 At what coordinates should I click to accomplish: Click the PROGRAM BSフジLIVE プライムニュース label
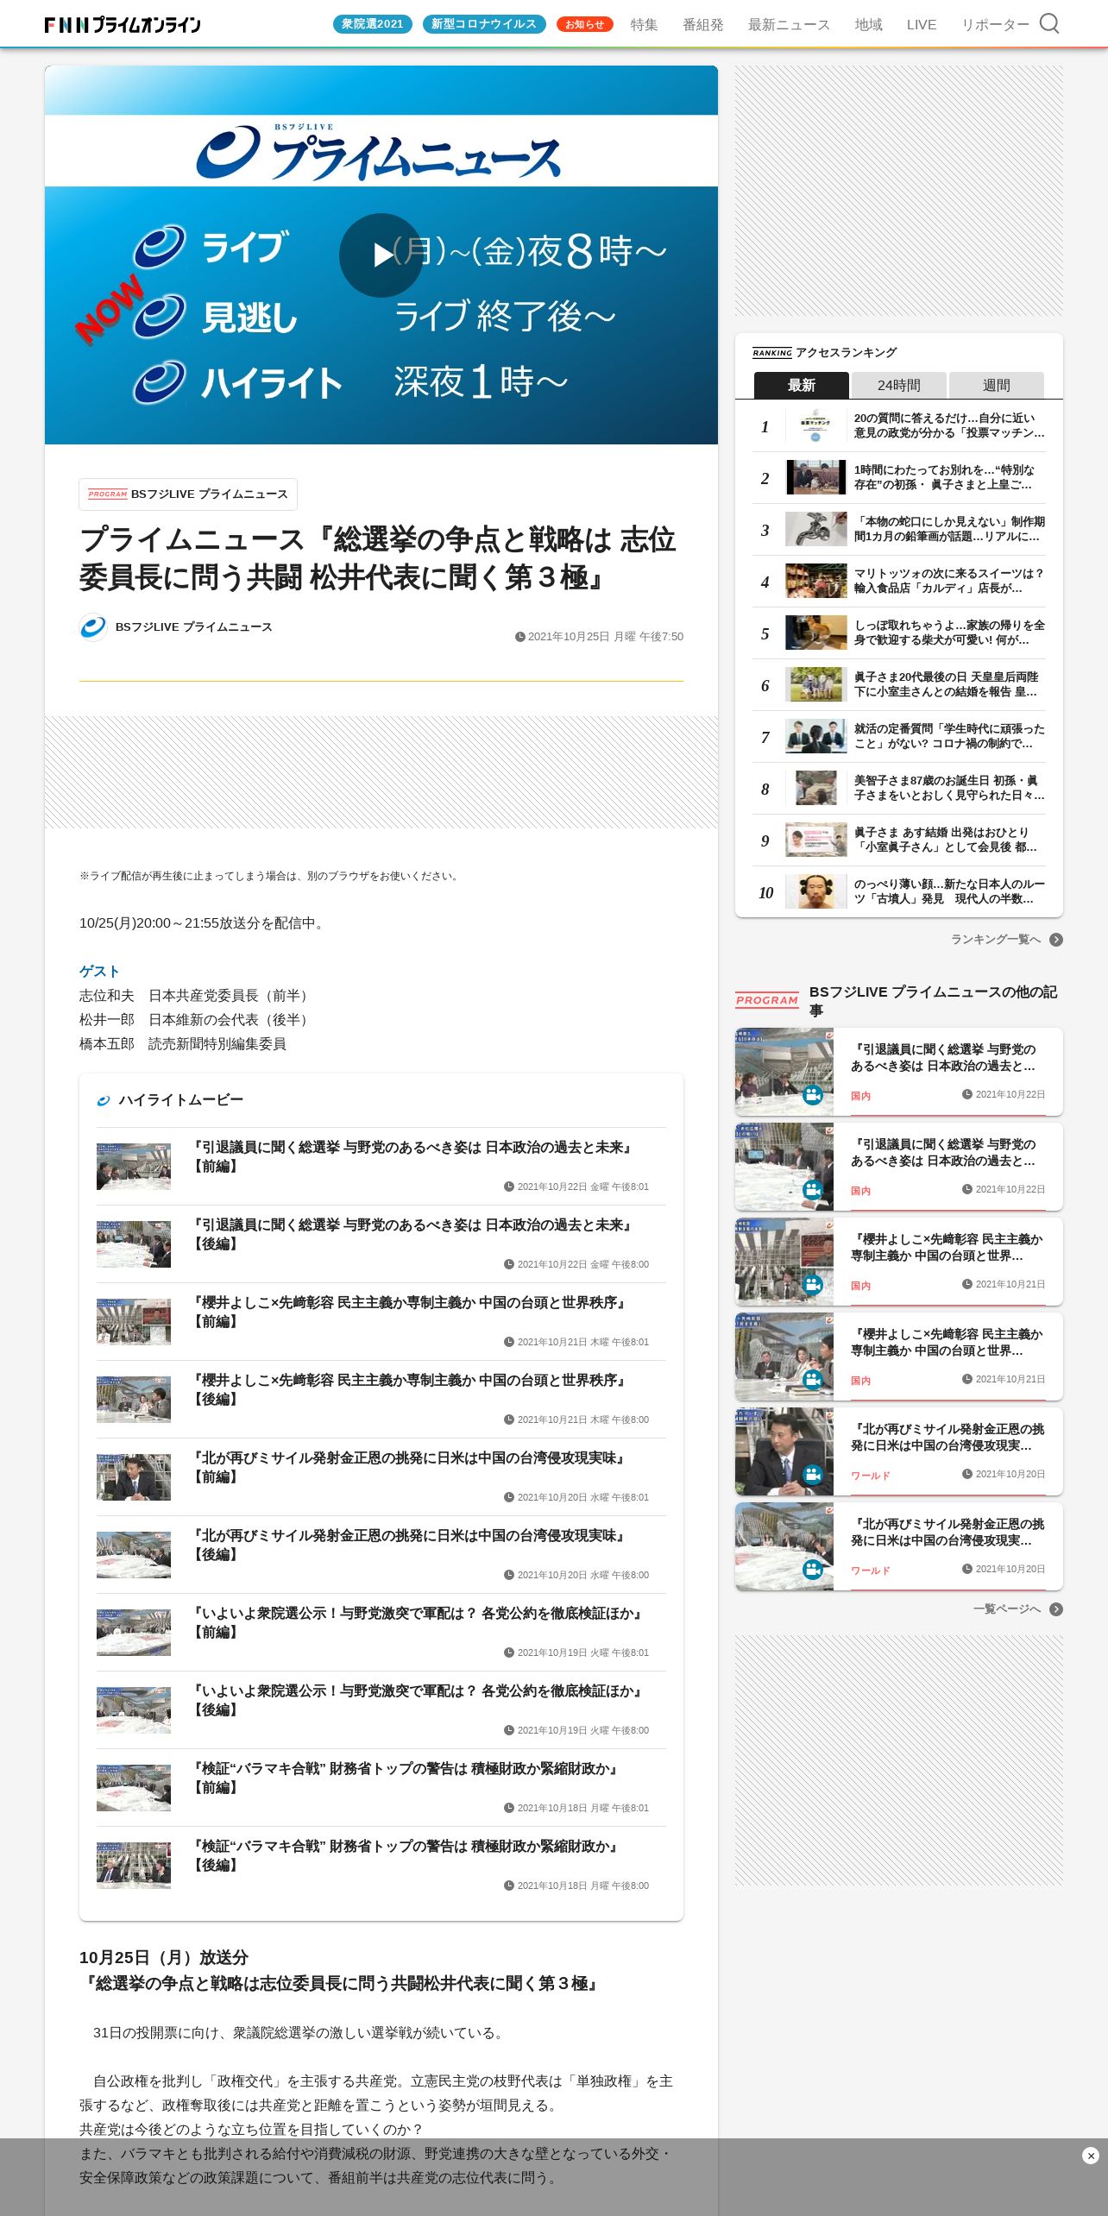[x=188, y=494]
